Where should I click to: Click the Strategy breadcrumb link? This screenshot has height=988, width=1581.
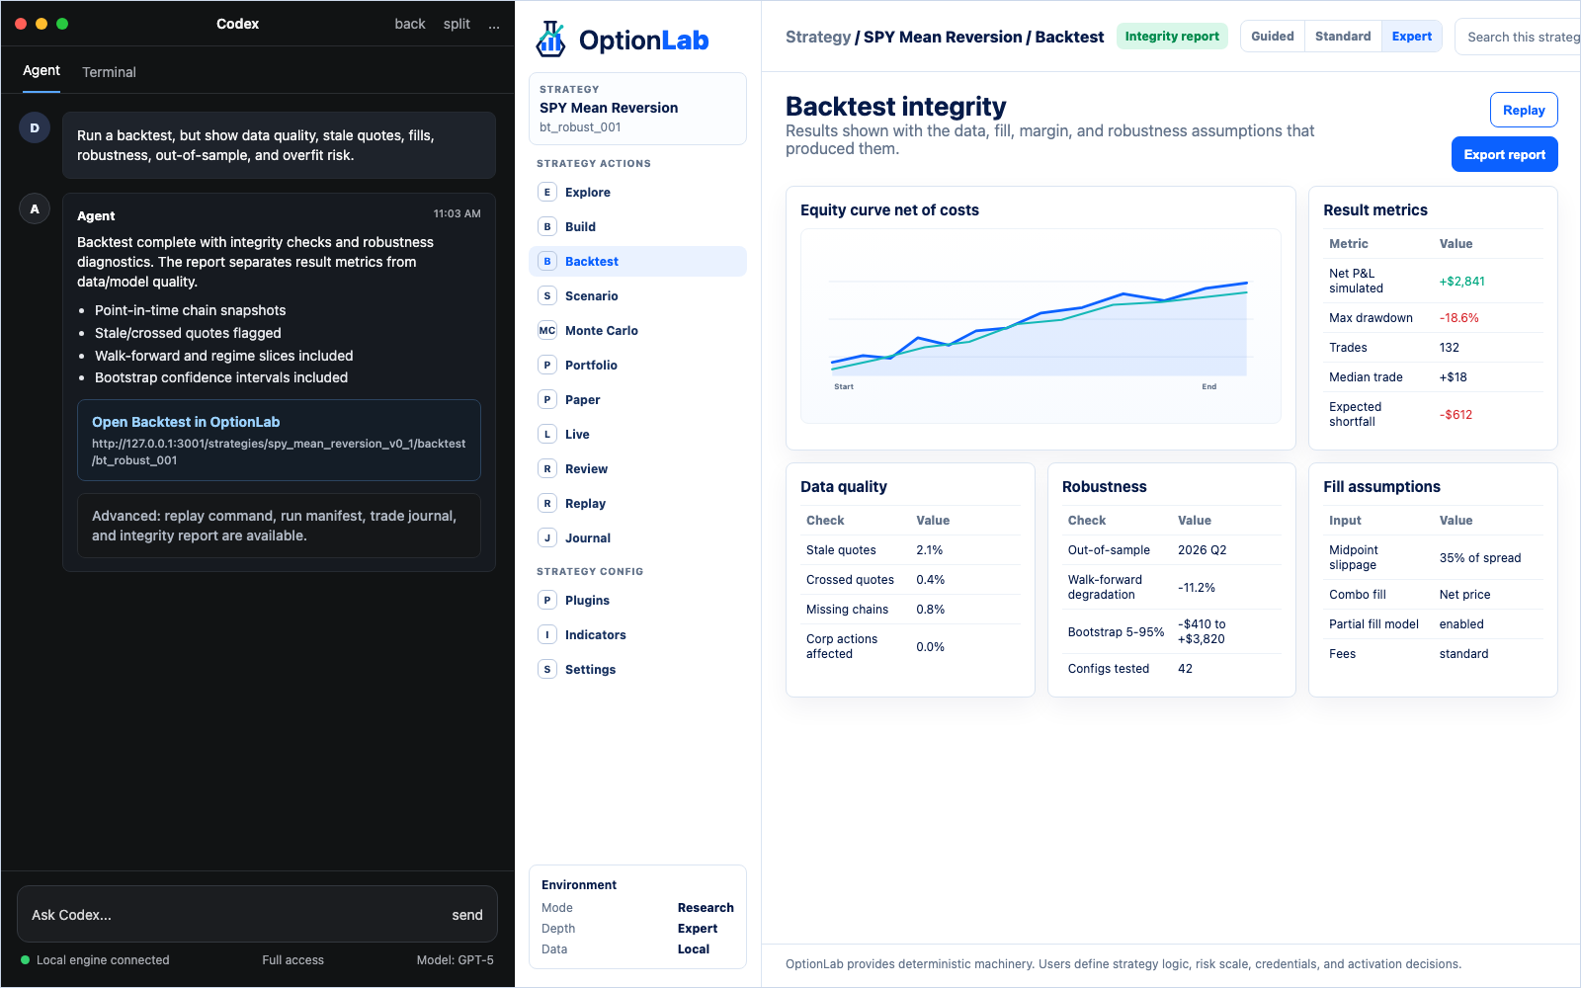pyautogui.click(x=817, y=37)
